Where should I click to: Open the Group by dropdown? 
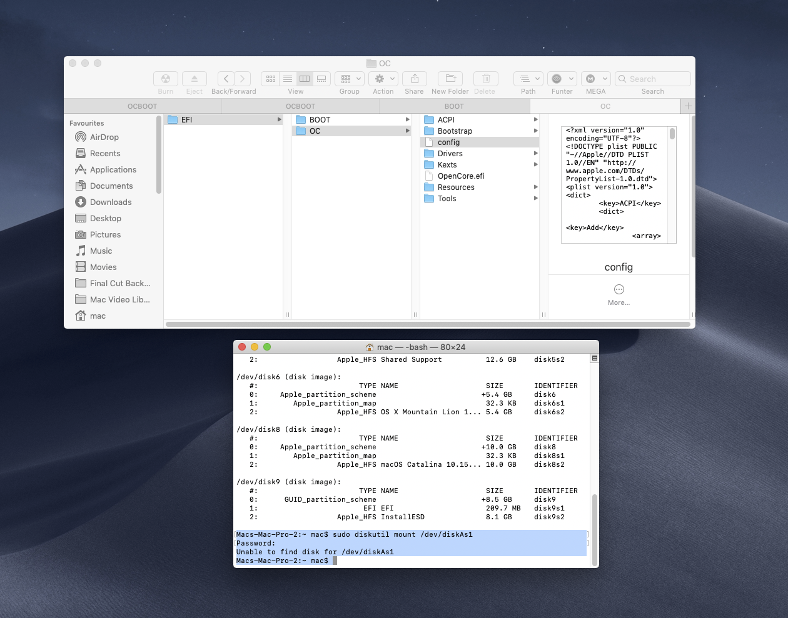click(349, 79)
